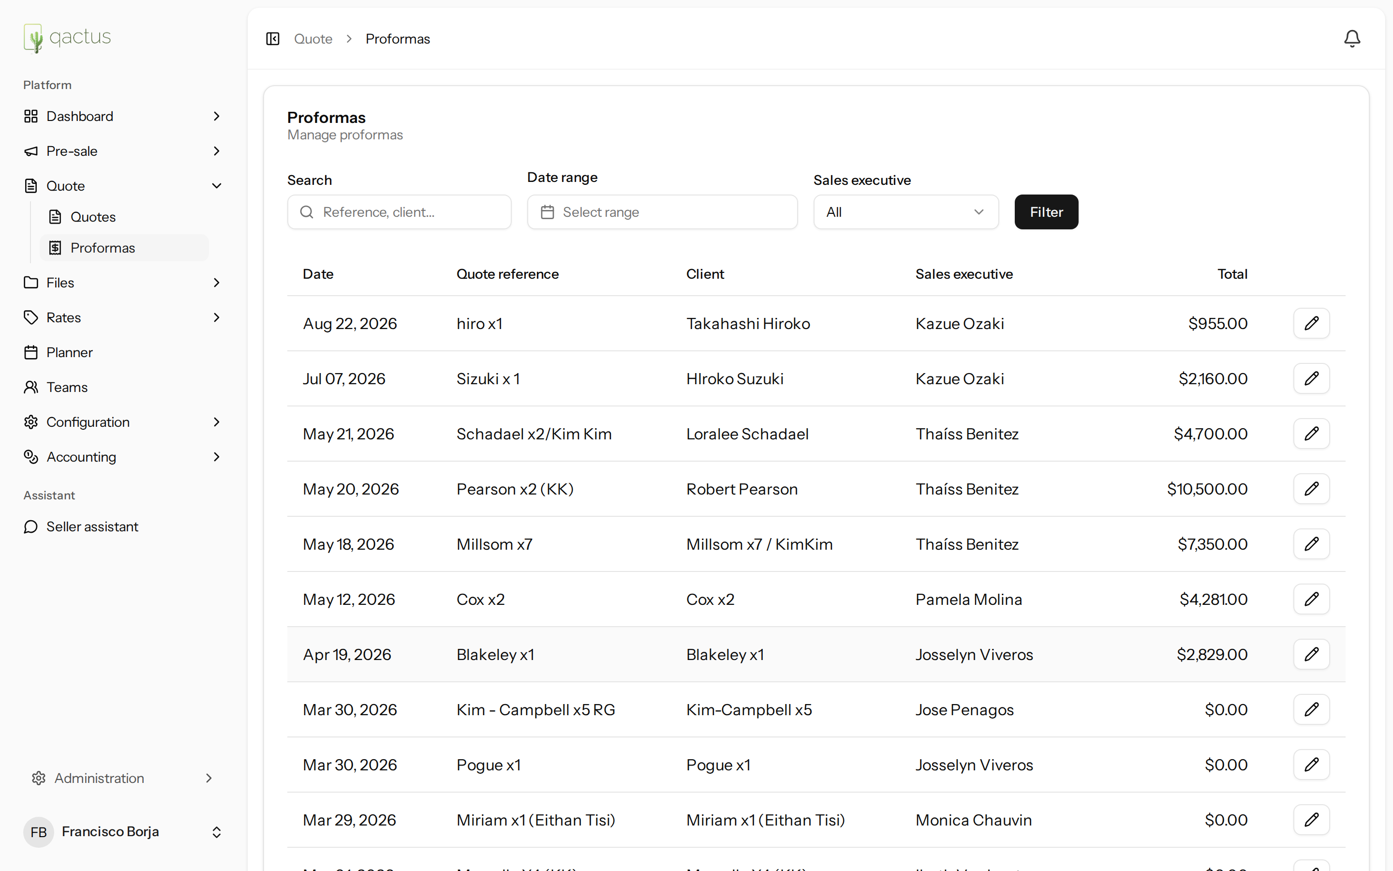This screenshot has width=1393, height=871.
Task: Expand the Configuration menu chevron
Action: 216,422
